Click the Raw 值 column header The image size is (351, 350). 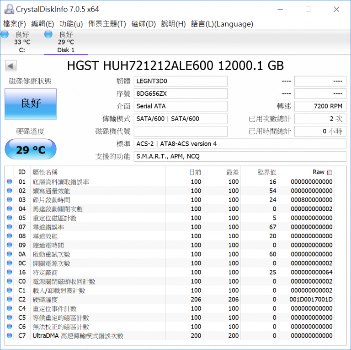tap(322, 172)
